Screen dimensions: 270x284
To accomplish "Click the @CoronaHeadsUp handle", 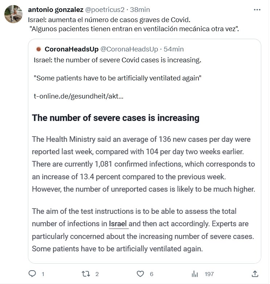I will (x=129, y=49).
